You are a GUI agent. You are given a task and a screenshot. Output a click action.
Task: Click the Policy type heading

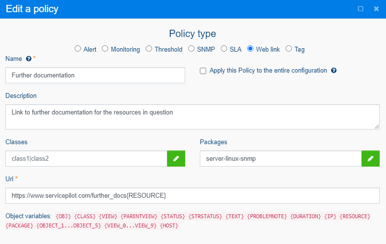tap(193, 34)
